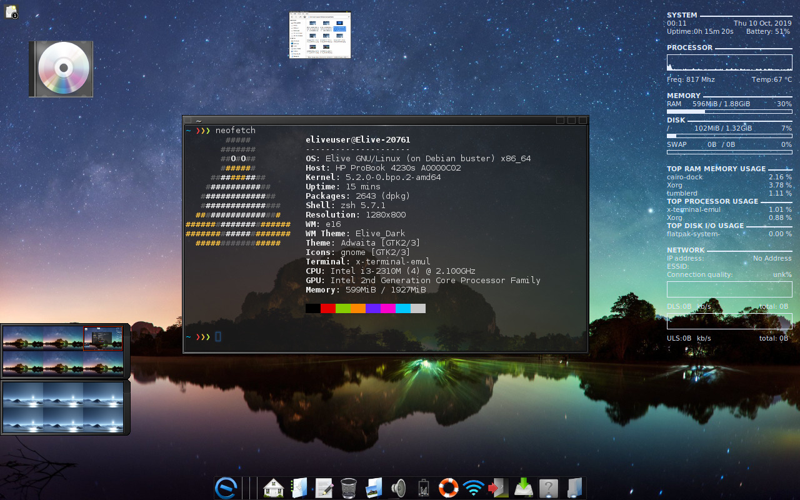The height and width of the screenshot is (500, 800).
Task: Click the speaker volume icon in the dock
Action: pos(398,487)
